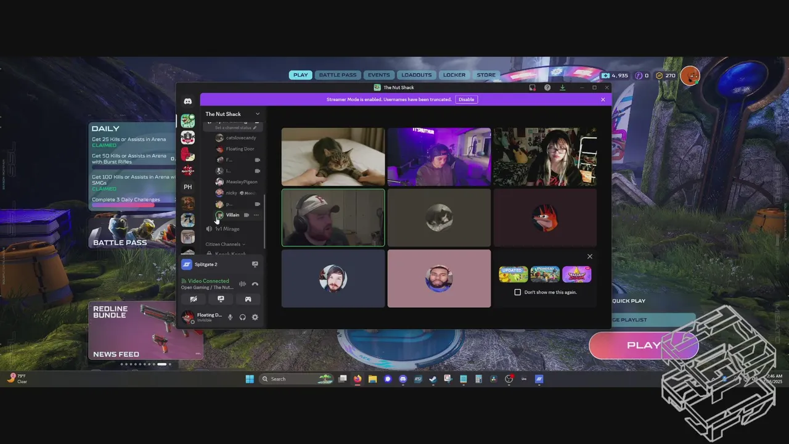Open Discord help question mark icon

click(547, 88)
